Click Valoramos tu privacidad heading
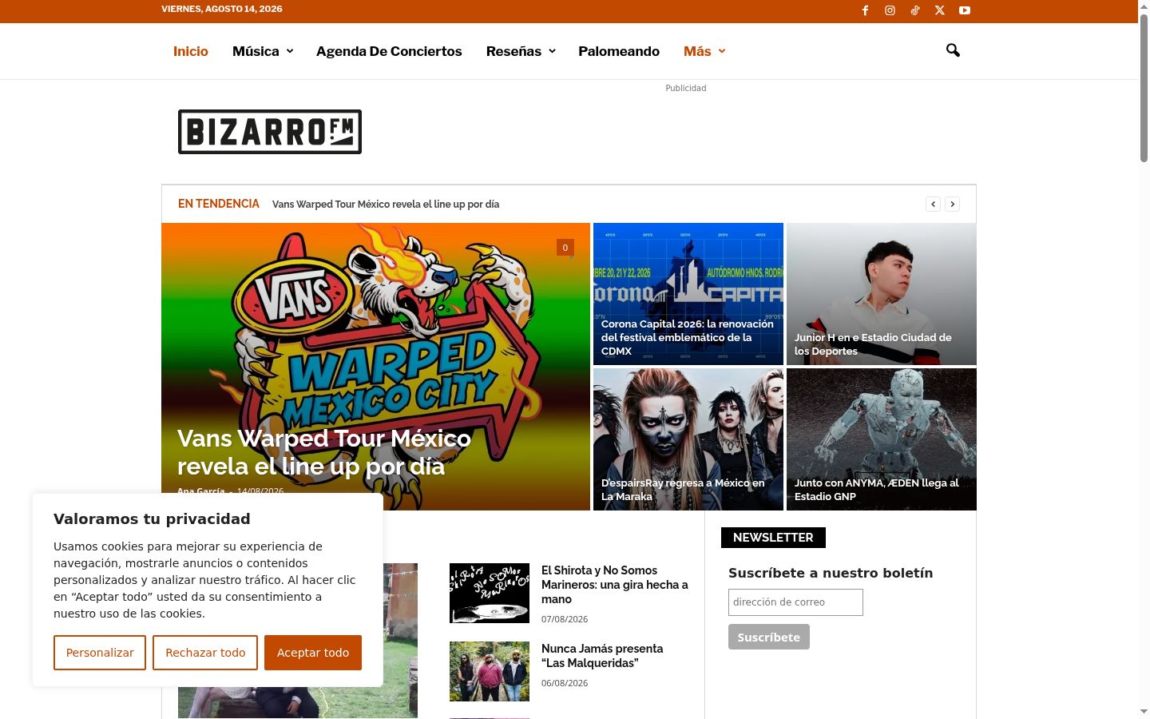 [152, 519]
